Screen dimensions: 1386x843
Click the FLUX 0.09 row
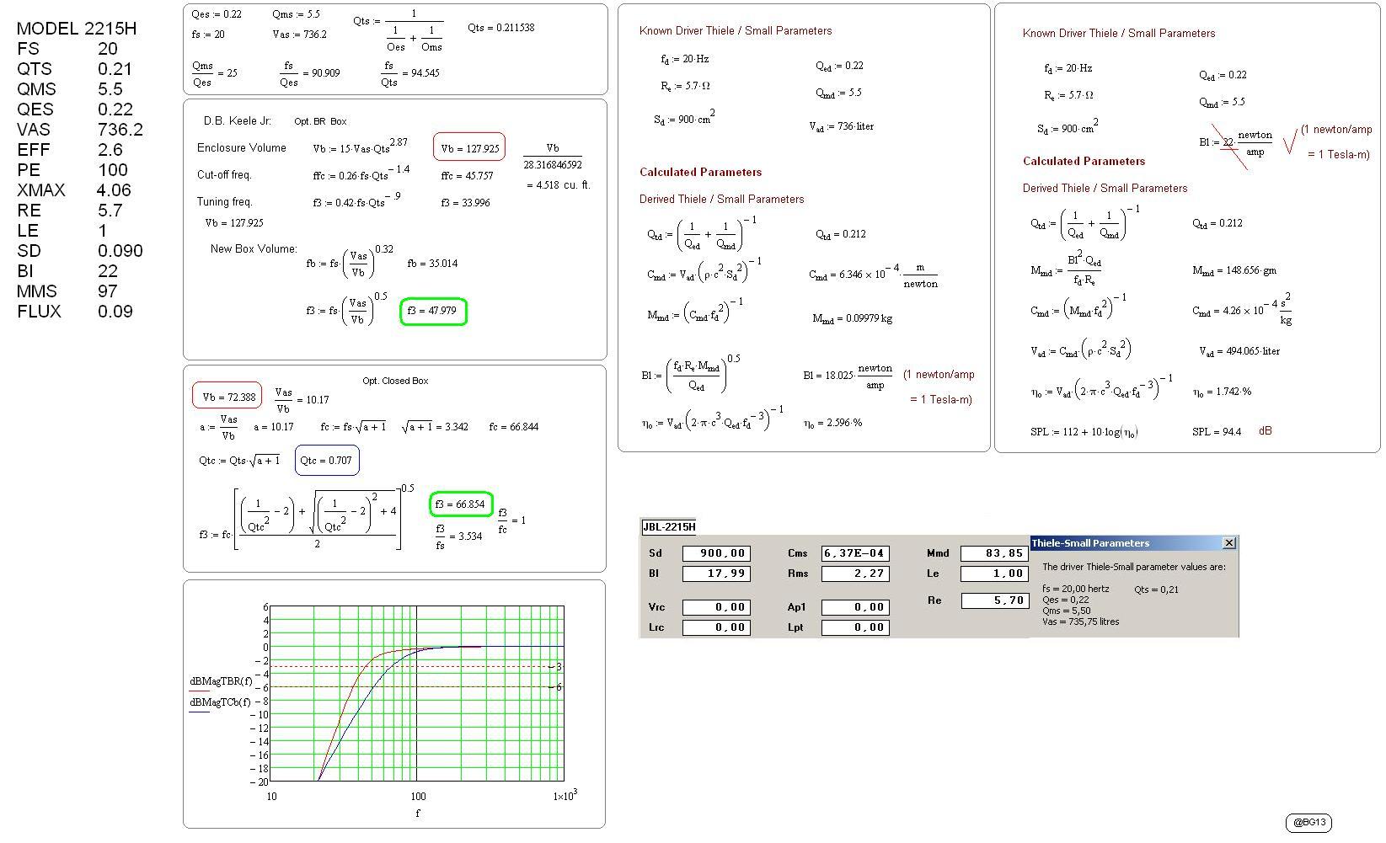click(74, 312)
